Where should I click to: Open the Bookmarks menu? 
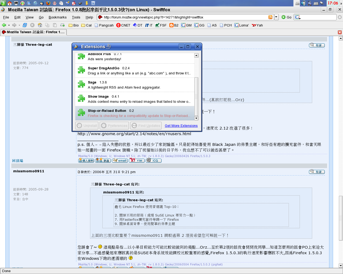tap(57, 17)
